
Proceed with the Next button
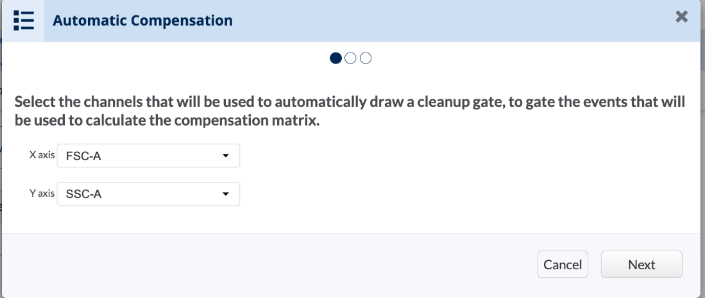(x=641, y=265)
